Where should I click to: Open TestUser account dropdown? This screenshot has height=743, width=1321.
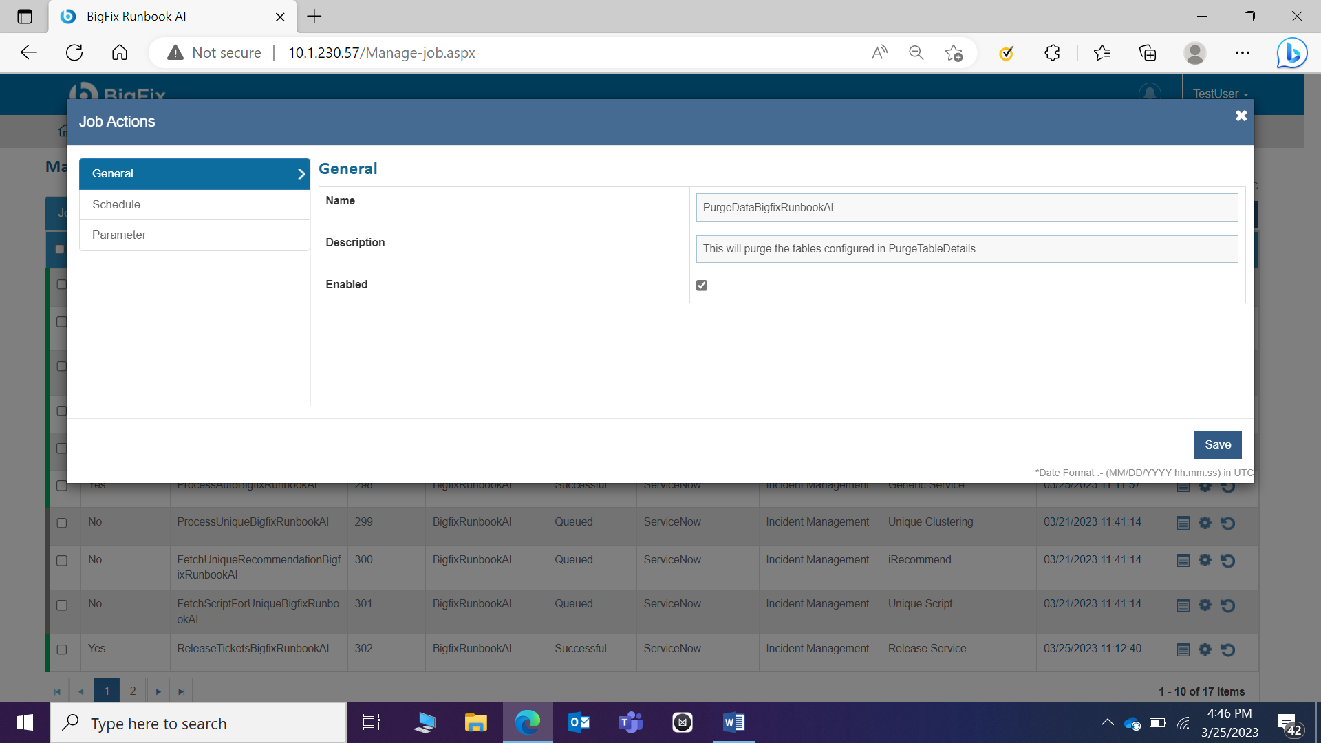pyautogui.click(x=1220, y=94)
